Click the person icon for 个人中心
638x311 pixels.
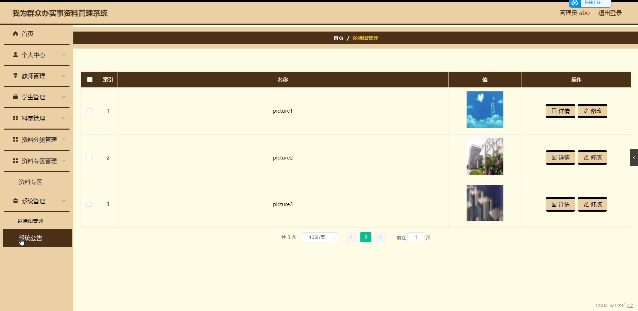pyautogui.click(x=15, y=54)
